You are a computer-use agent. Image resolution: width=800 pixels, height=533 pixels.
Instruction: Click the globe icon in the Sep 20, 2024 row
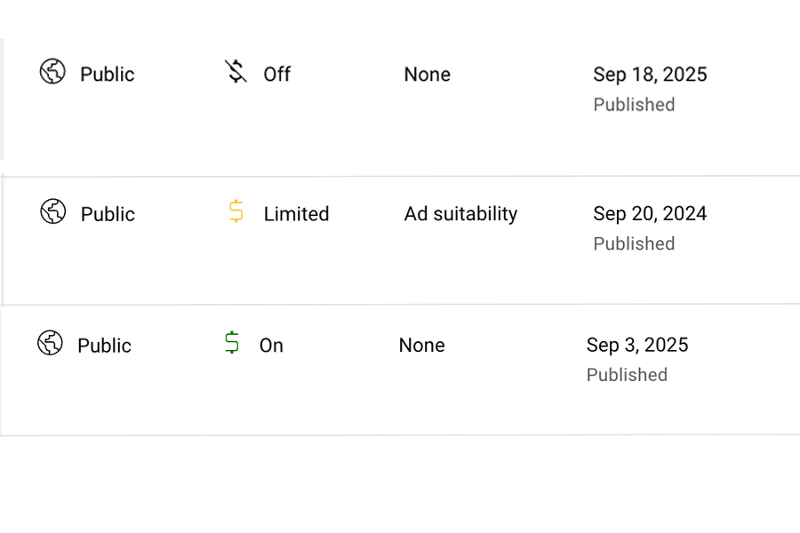(x=53, y=212)
